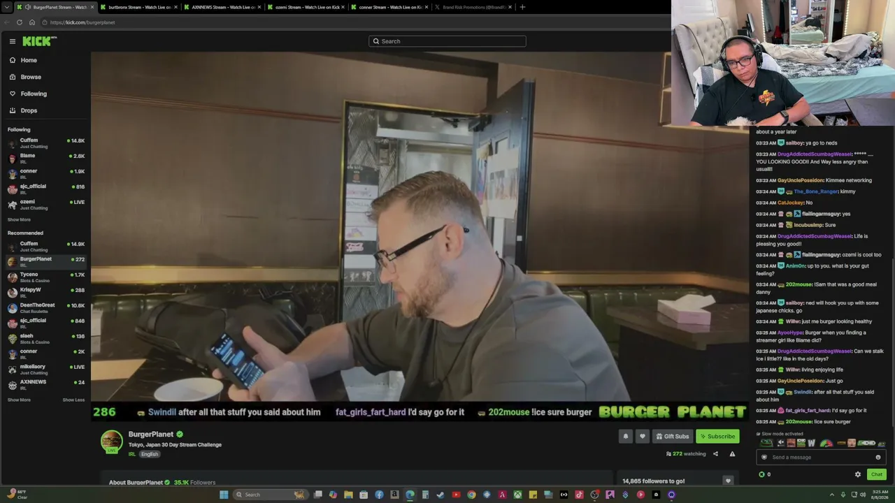Open Cuffem in the Following list

click(45, 143)
